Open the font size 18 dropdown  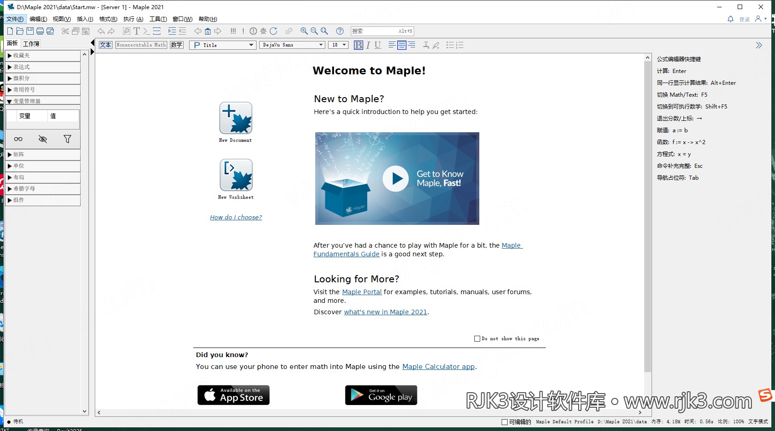pyautogui.click(x=338, y=45)
